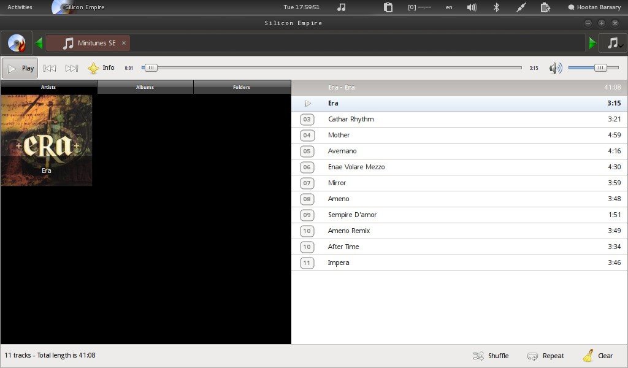The image size is (628, 368).
Task: Click the 11 track number badge
Action: click(307, 263)
